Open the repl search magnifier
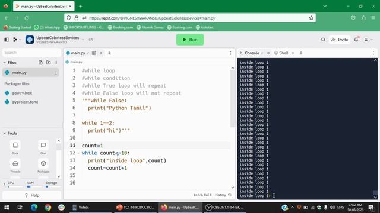This screenshot has width=380, height=213. (x=323, y=40)
